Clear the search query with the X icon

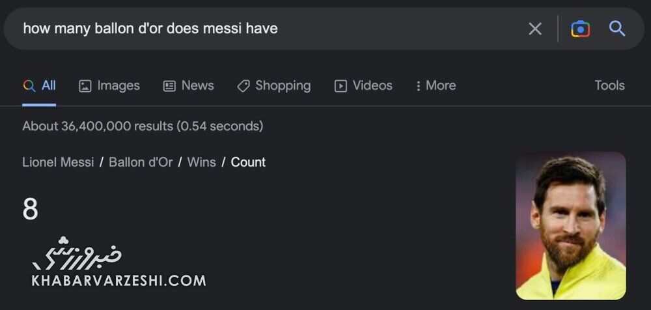(534, 29)
